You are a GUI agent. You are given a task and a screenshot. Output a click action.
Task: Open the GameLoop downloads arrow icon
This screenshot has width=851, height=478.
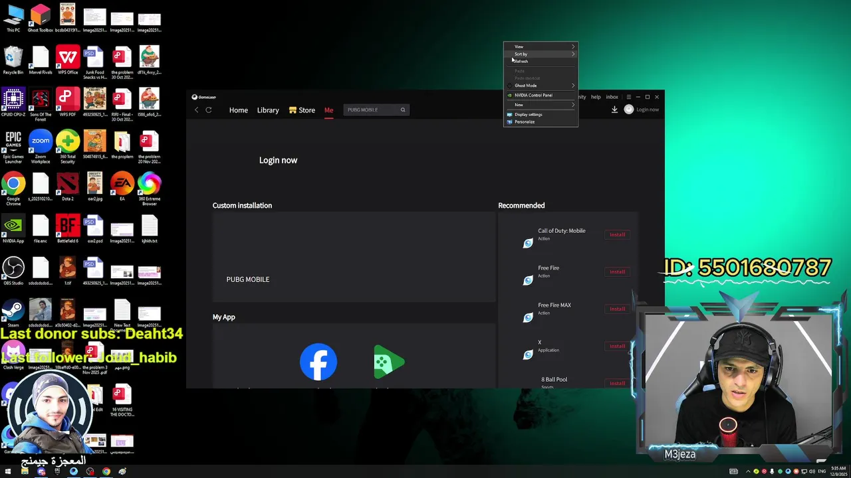pos(614,110)
